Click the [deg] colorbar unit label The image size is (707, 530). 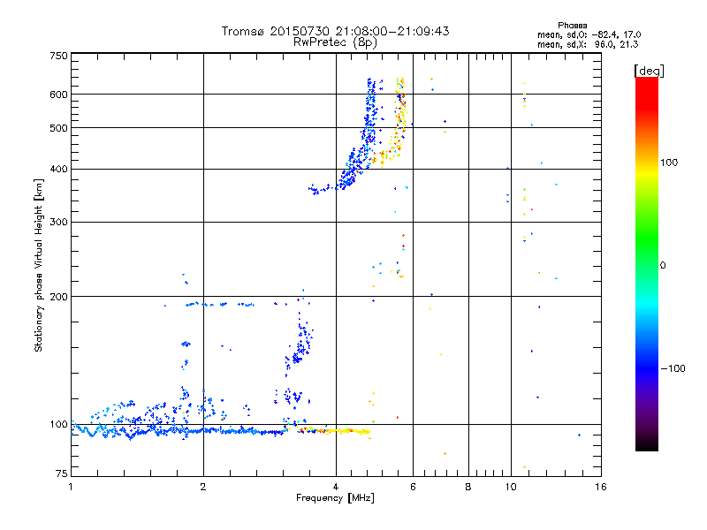pyautogui.click(x=649, y=71)
